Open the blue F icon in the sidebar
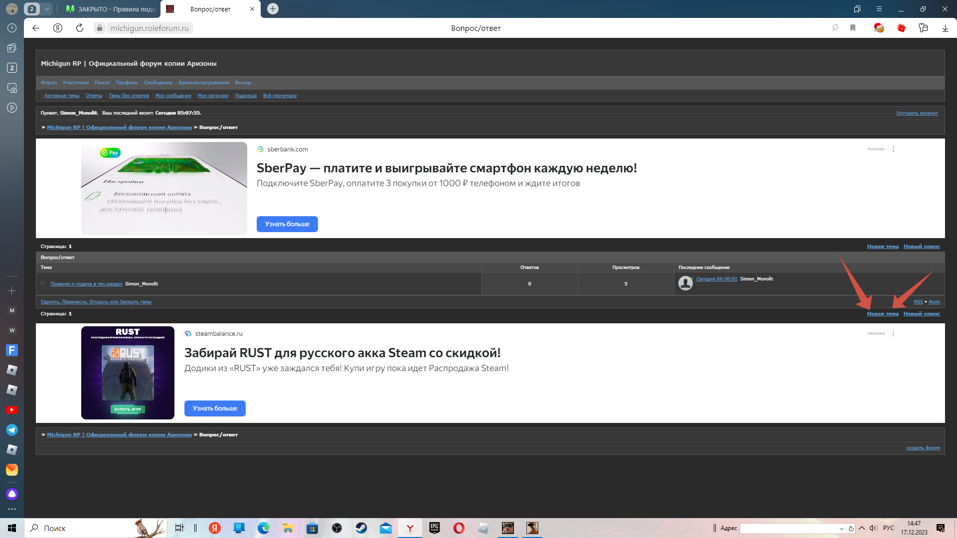957x538 pixels. click(x=12, y=350)
